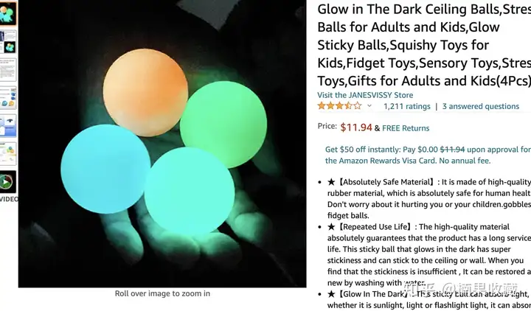Select the sixth product thumbnail
Viewport: 531px width, 311px height.
(x=8, y=153)
